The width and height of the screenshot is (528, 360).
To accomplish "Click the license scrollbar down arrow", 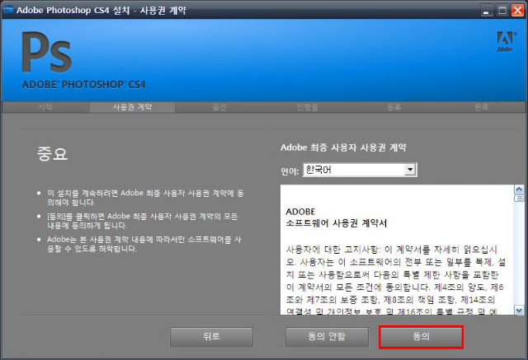I will 519,311.
